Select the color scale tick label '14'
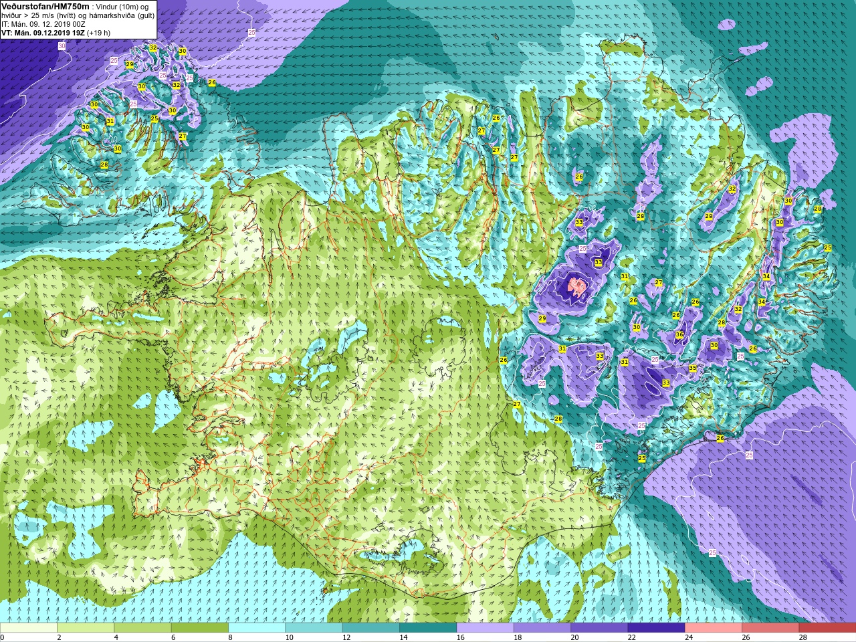The image size is (856, 642). (403, 637)
